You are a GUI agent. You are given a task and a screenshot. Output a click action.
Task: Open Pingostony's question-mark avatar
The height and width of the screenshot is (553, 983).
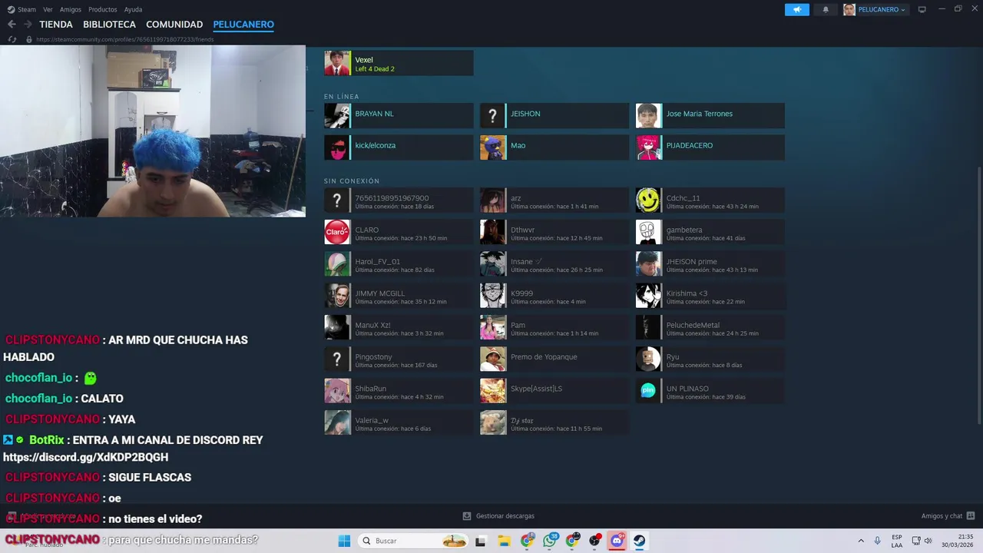(x=337, y=359)
